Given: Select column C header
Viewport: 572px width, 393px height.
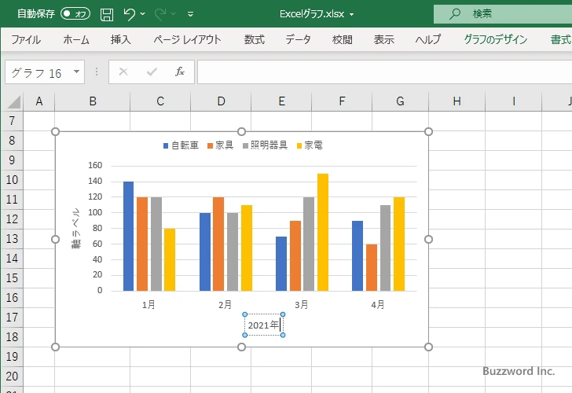Looking at the screenshot, I should 160,101.
